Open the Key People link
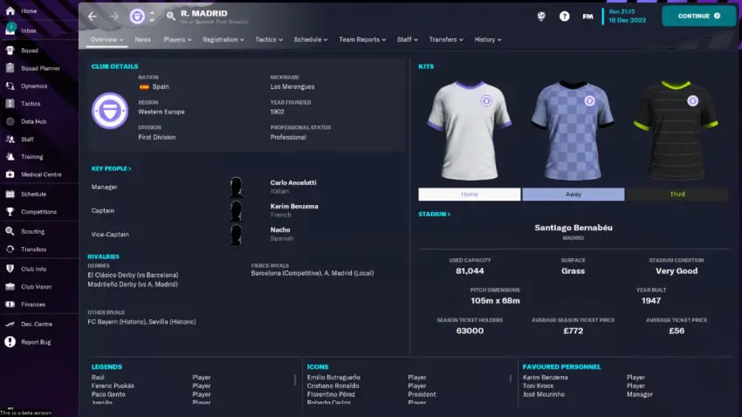 [111, 168]
